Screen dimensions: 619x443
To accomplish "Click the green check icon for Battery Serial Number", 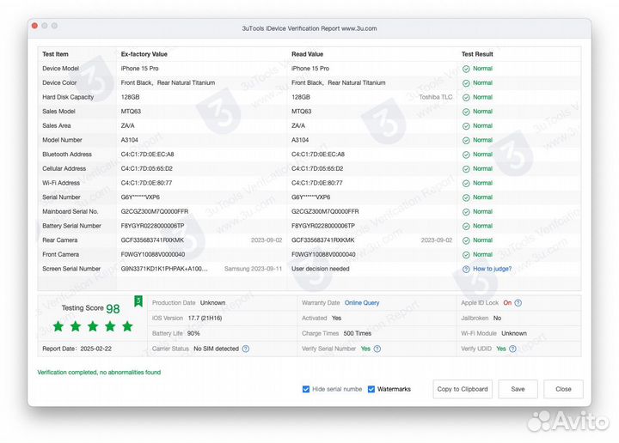I will tap(466, 226).
